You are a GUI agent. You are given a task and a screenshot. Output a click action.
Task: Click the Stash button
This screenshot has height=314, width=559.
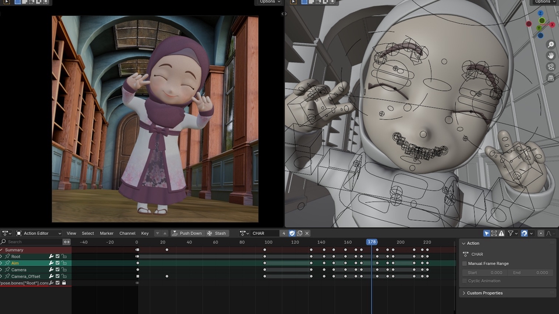pyautogui.click(x=217, y=233)
